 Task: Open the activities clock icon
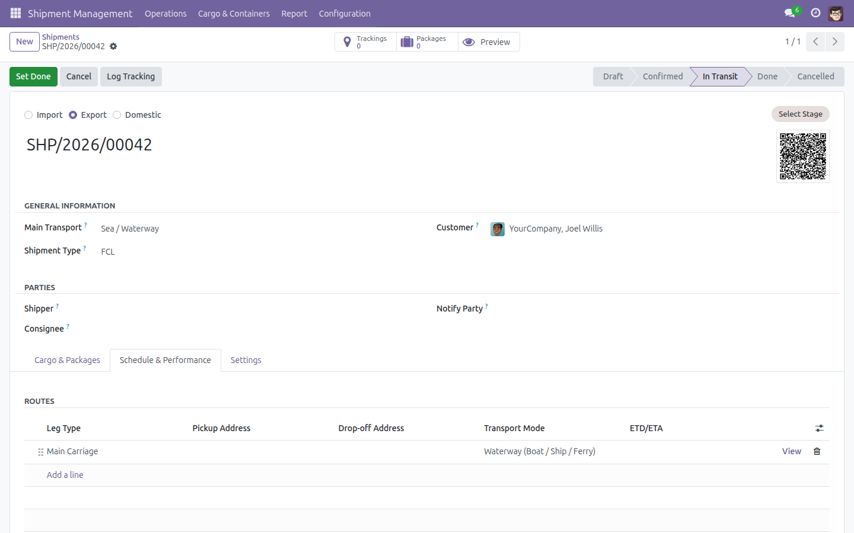[815, 13]
